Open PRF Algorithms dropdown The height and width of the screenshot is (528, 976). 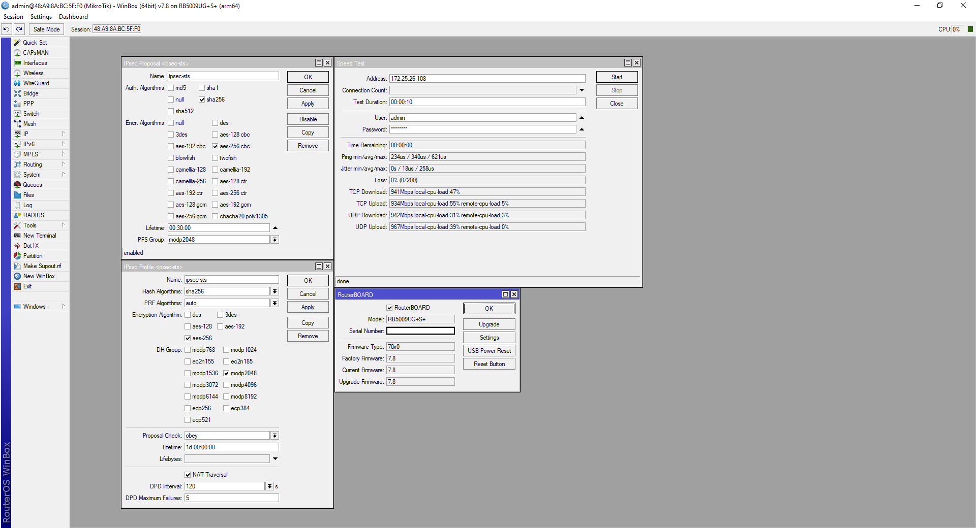click(275, 303)
